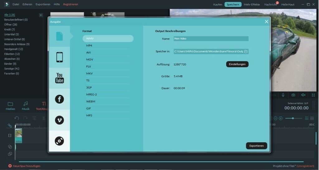Click Neue Spur hinzufügen
Screen dimensions: 319x170
point(24,166)
